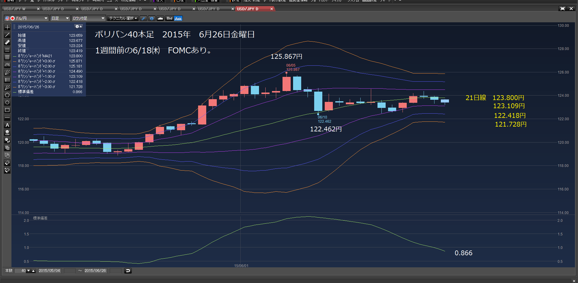
Task: Select the Fibonacci arc tool
Action: [x=7, y=65]
